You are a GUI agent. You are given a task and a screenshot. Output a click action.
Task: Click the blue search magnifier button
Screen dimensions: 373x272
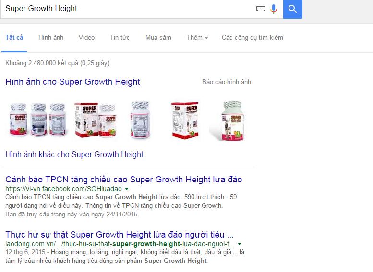pyautogui.click(x=293, y=9)
